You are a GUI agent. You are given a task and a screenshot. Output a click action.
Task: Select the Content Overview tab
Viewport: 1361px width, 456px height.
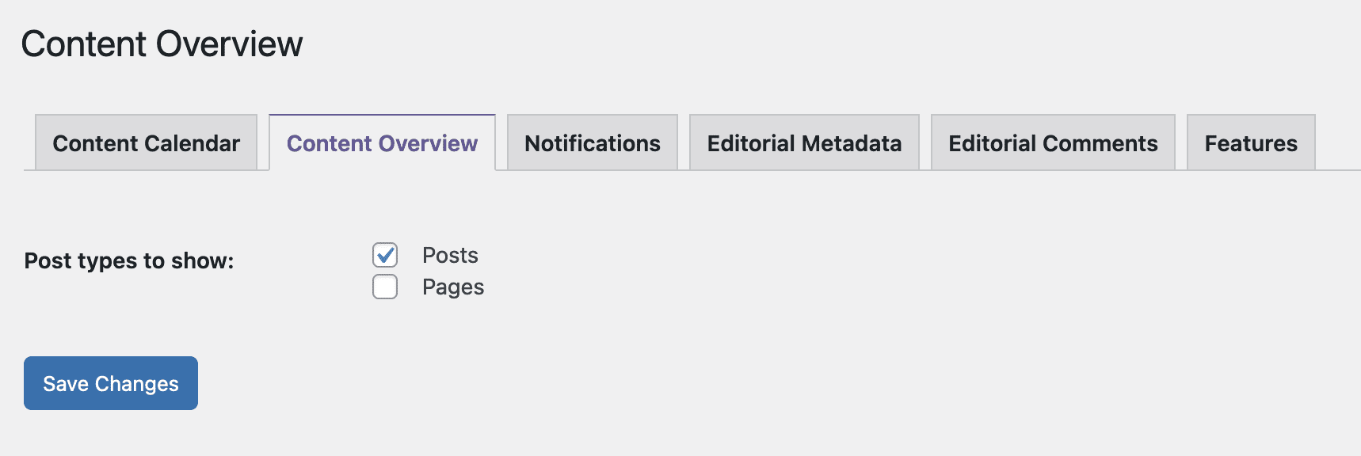[383, 143]
